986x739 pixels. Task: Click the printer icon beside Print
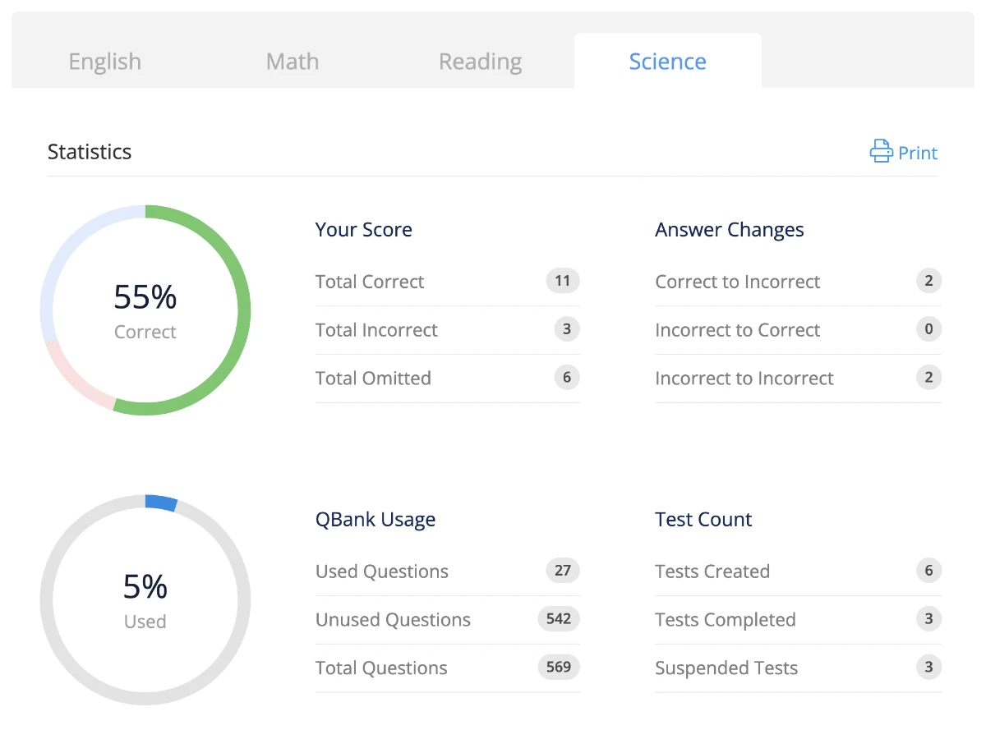881,151
